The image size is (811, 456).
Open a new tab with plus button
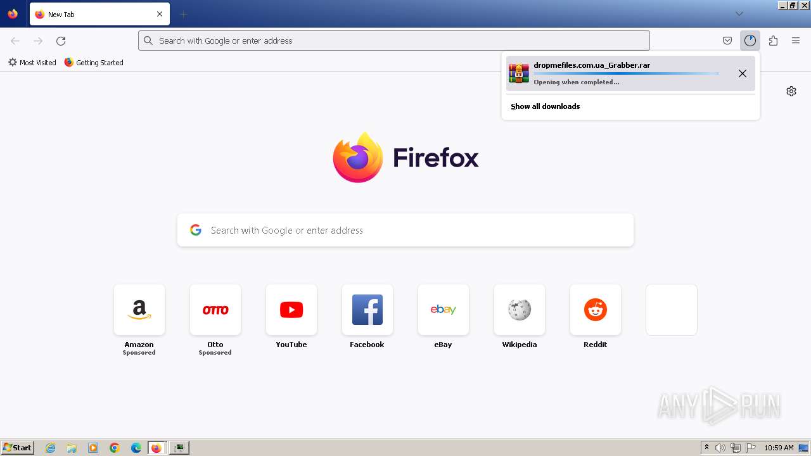(183, 14)
